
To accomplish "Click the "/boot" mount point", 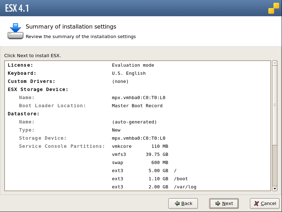I will point(181,178).
